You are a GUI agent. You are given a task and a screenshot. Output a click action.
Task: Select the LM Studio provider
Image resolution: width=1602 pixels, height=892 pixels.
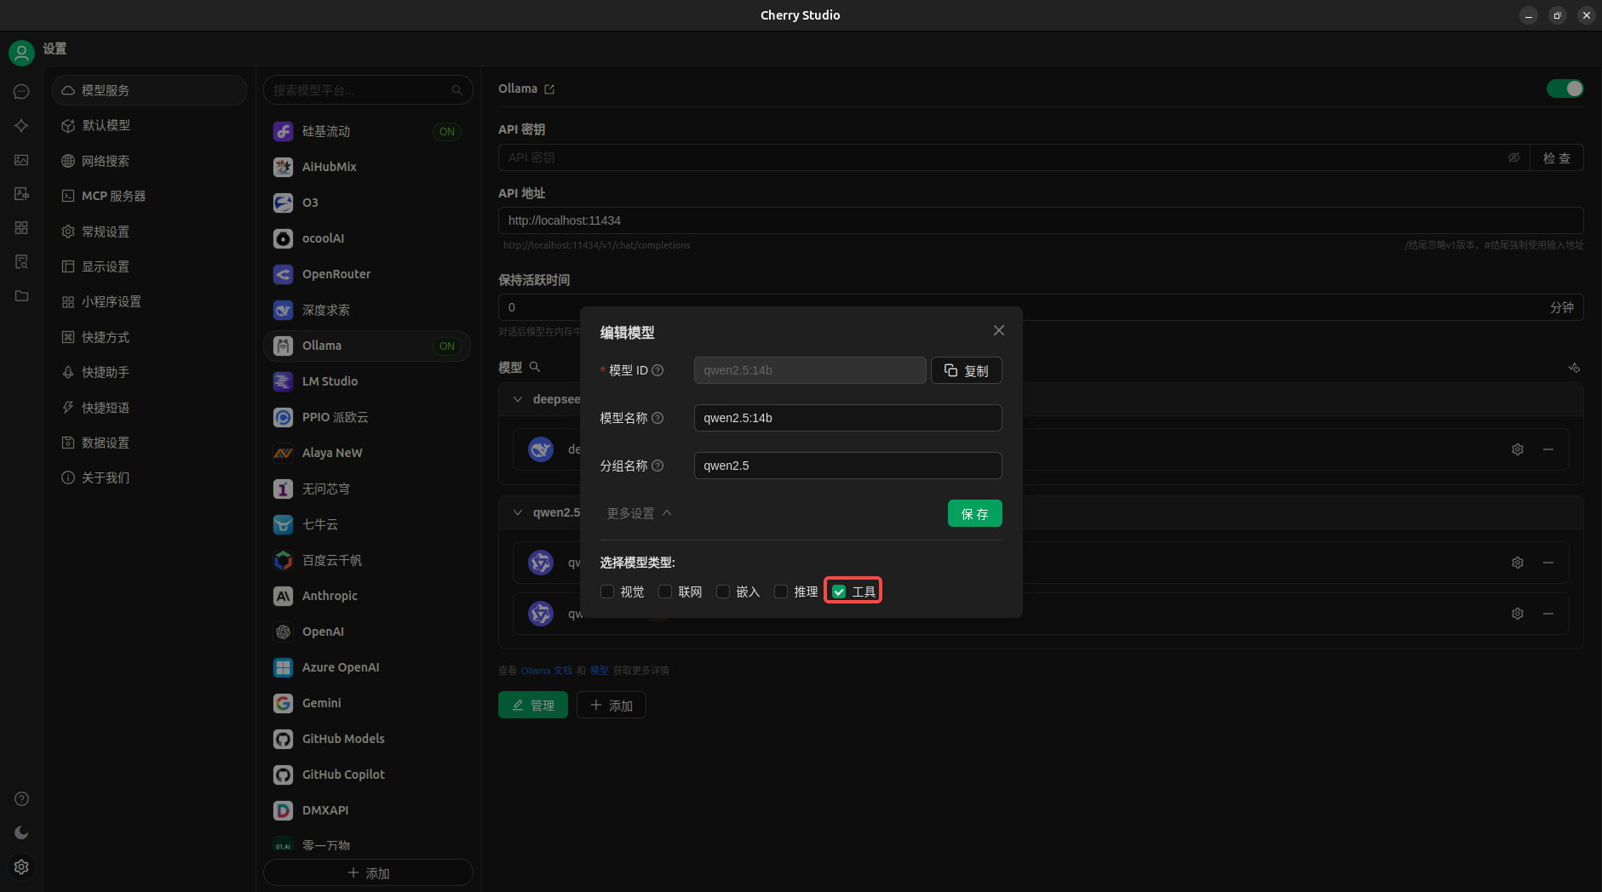click(367, 381)
